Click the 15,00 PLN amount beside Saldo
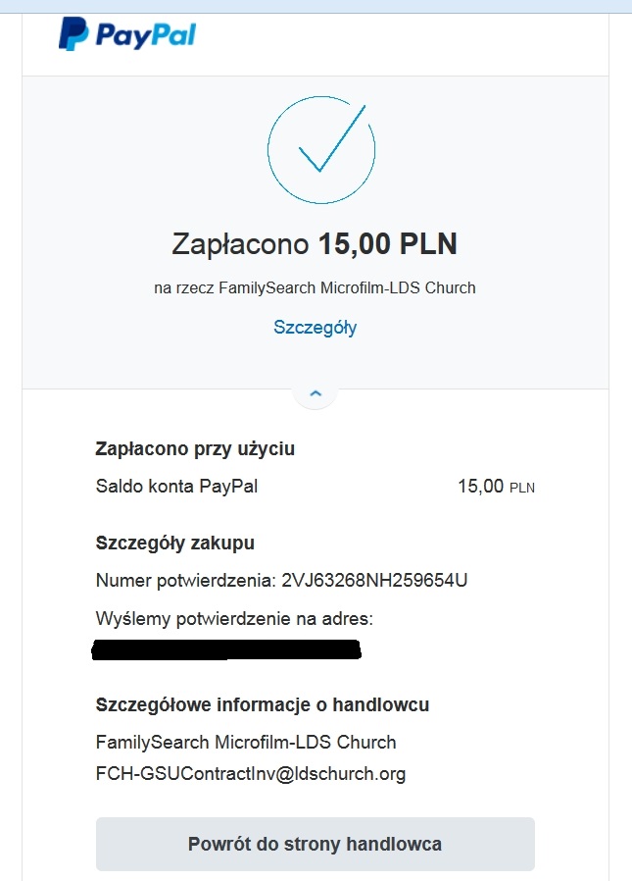This screenshot has width=632, height=881. pos(496,486)
